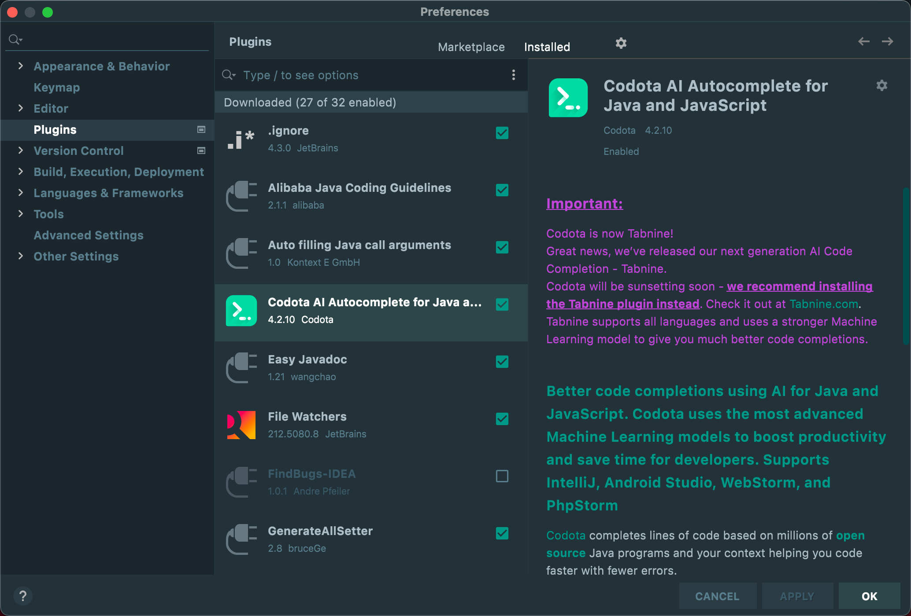Open the Codota plugin detail gear menu
Image resolution: width=911 pixels, height=616 pixels.
click(x=881, y=85)
